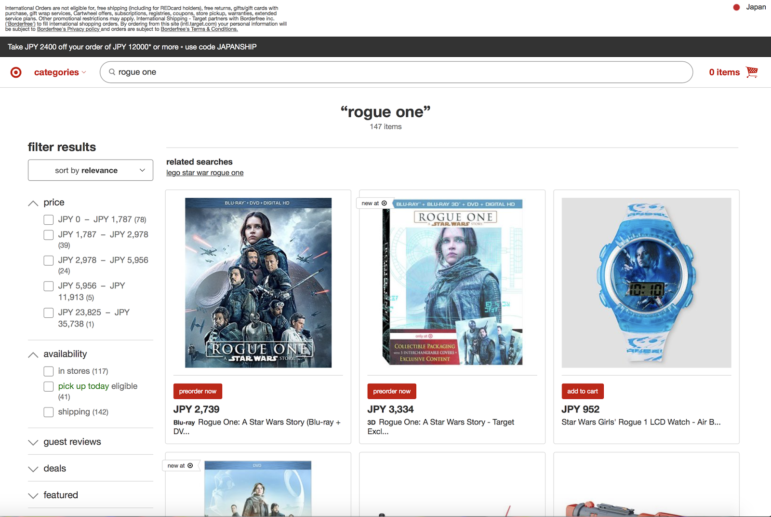The image size is (771, 517).
Task: Open the Rogue One Blu-ray + DVD cover image
Action: 258,283
